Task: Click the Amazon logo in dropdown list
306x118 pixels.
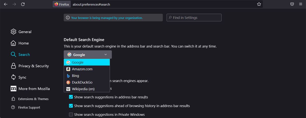Action: point(68,69)
